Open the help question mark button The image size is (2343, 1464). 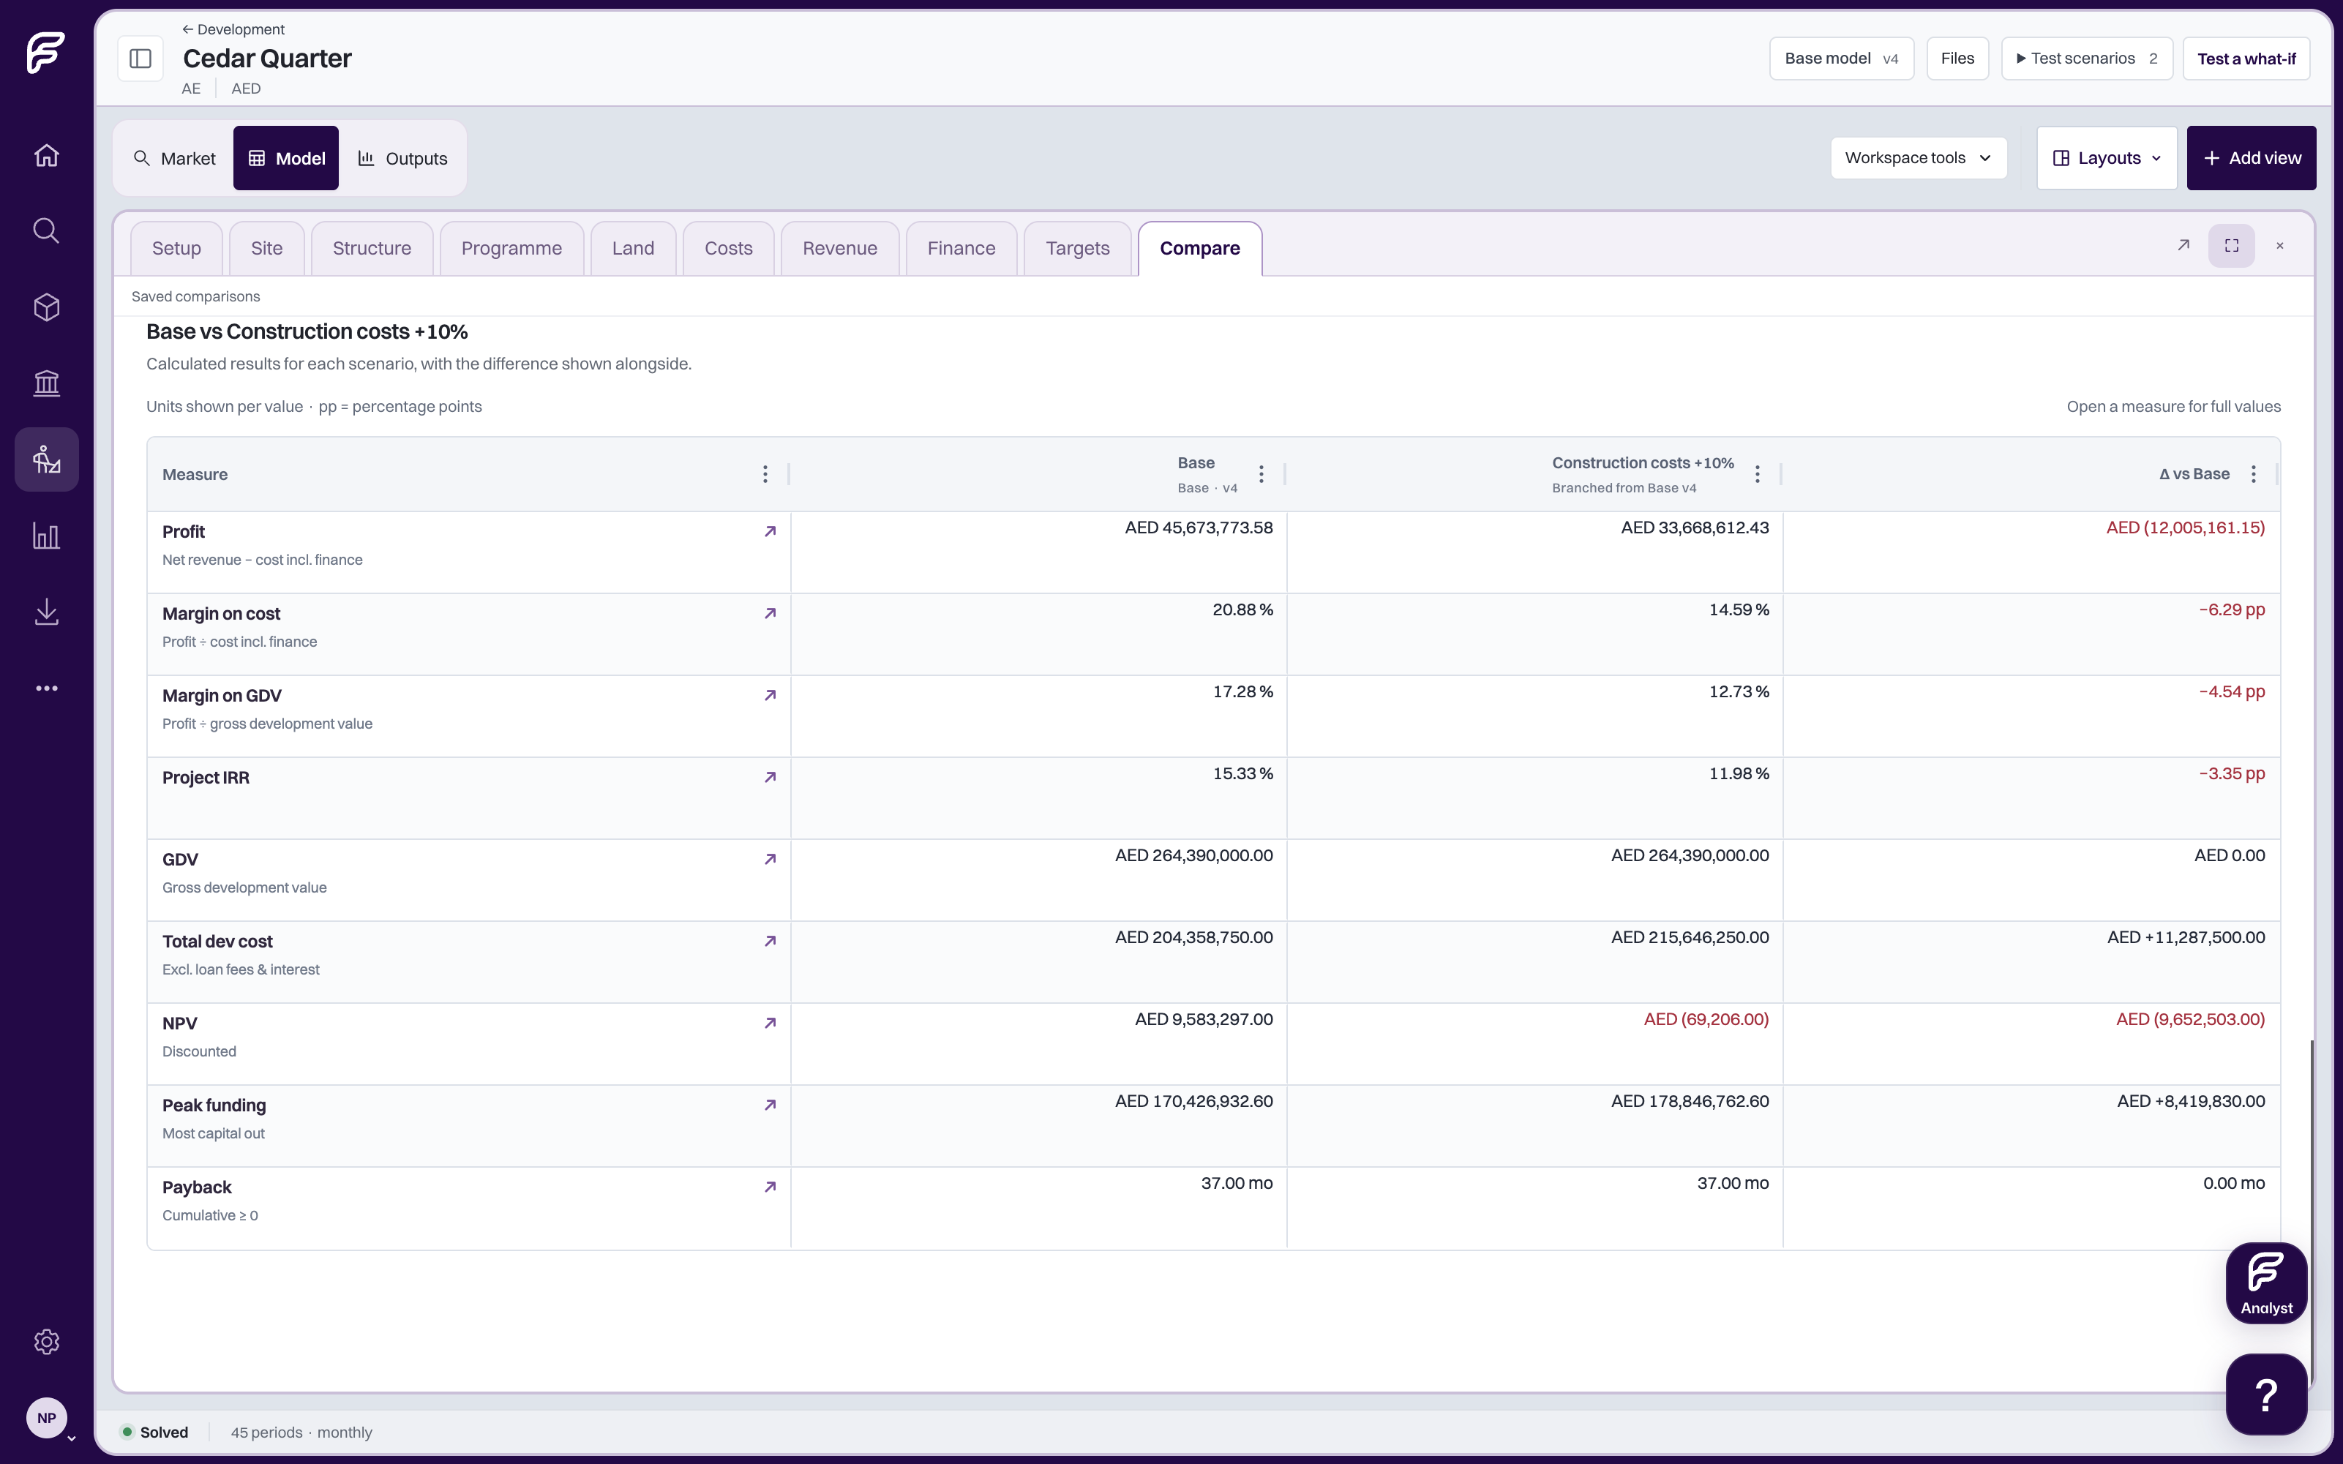coord(2265,1394)
